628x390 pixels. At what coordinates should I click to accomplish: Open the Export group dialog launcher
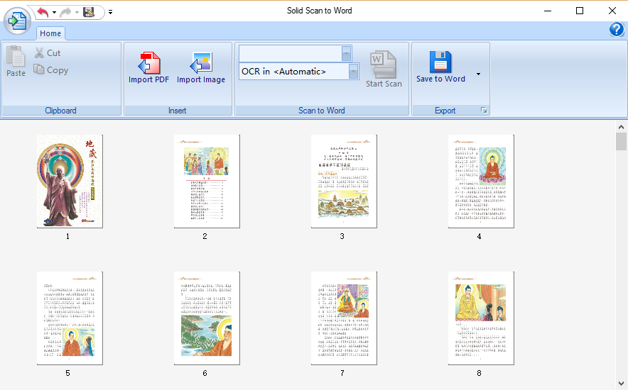[484, 111]
